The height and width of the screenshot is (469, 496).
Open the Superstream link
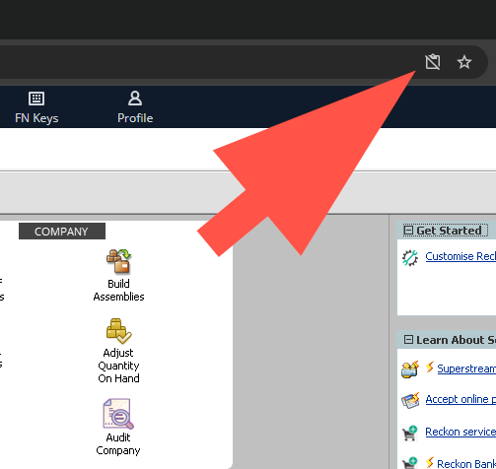pos(466,368)
